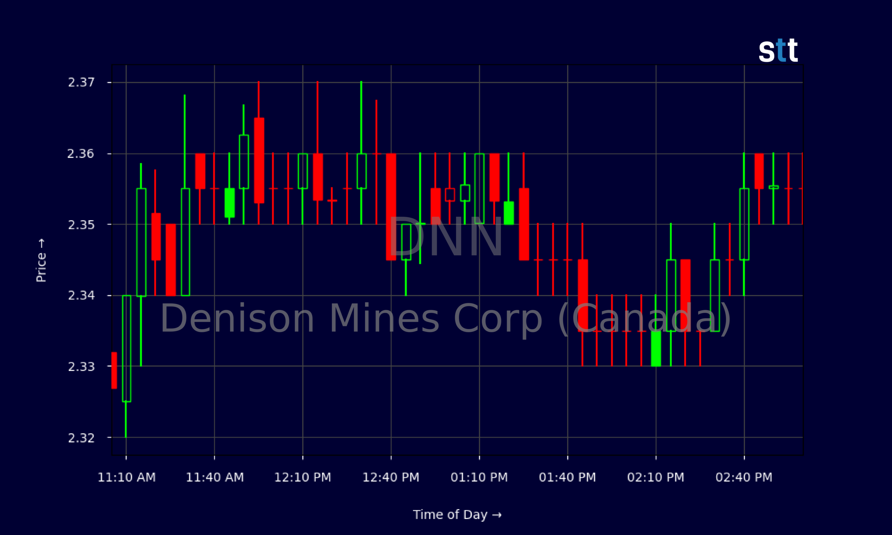Click the 01:10 PM time label

(x=479, y=477)
